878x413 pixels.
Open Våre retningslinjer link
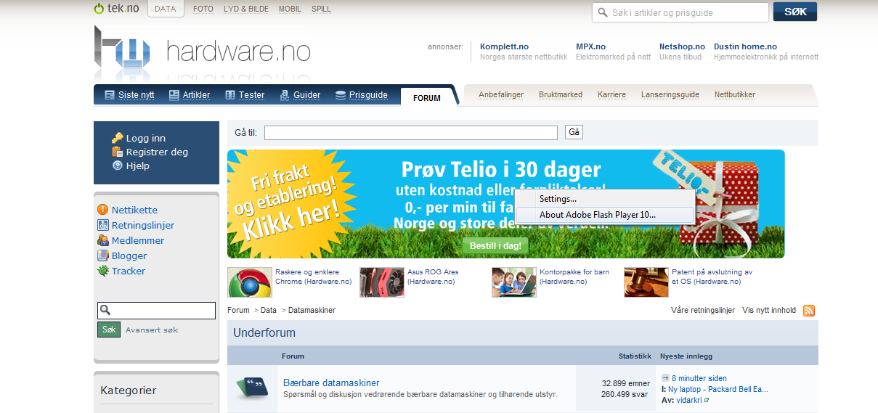pos(703,310)
